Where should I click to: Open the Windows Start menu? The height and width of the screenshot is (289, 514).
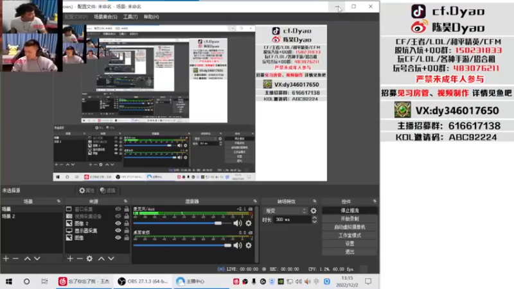coord(9,281)
